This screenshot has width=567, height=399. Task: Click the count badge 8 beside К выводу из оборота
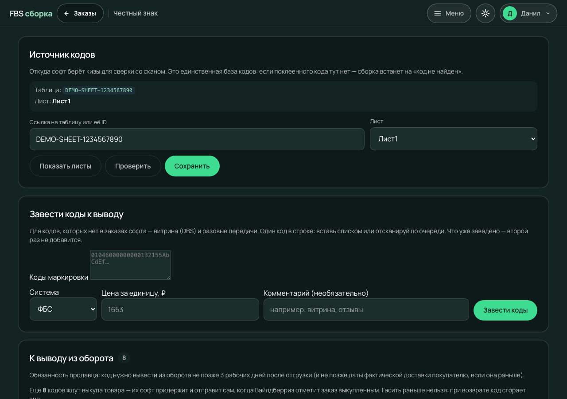[124, 358]
